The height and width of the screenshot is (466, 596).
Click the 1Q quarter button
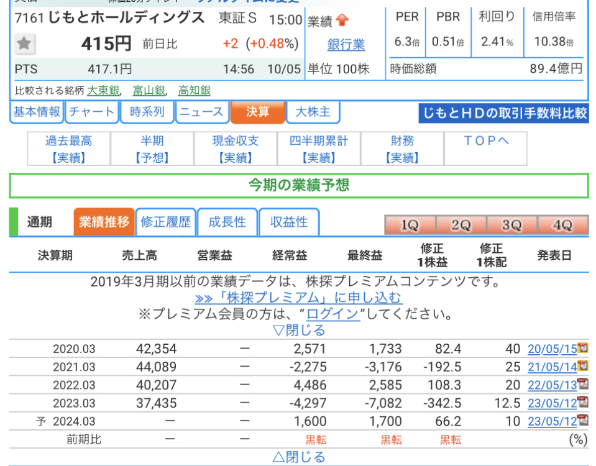coord(410,226)
